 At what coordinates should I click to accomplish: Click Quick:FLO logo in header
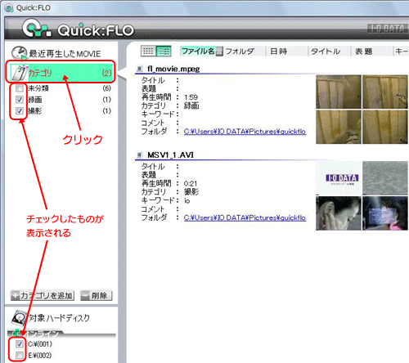coord(79,29)
